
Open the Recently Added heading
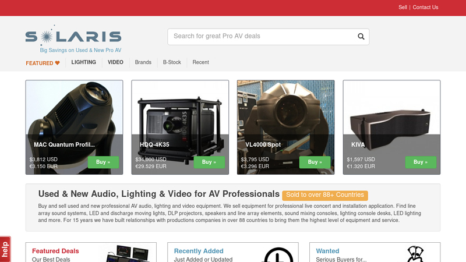199,251
